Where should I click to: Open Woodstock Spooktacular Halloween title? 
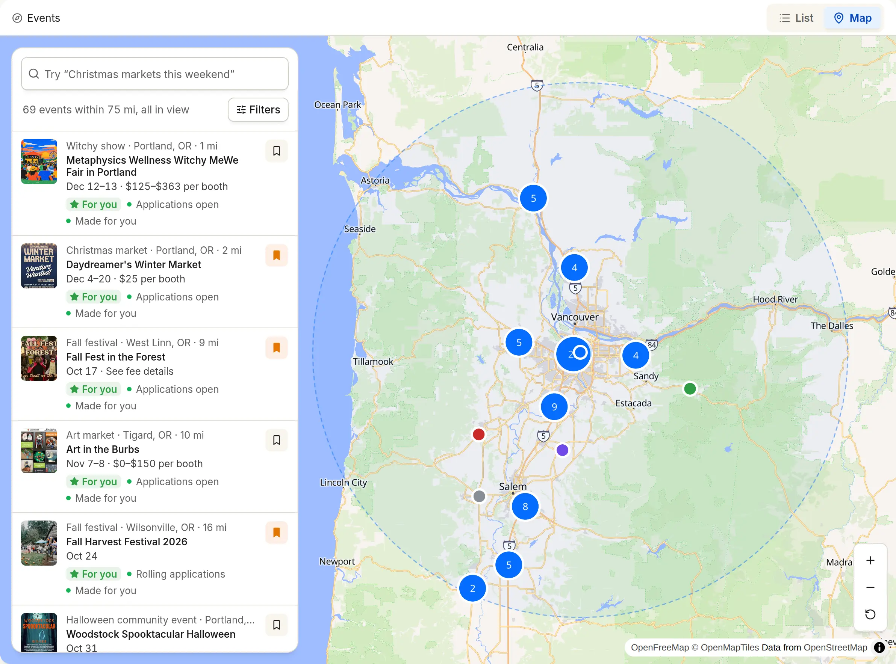[x=151, y=634]
